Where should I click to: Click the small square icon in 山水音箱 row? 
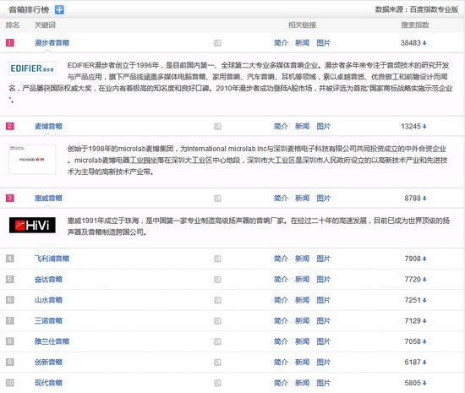click(x=217, y=301)
